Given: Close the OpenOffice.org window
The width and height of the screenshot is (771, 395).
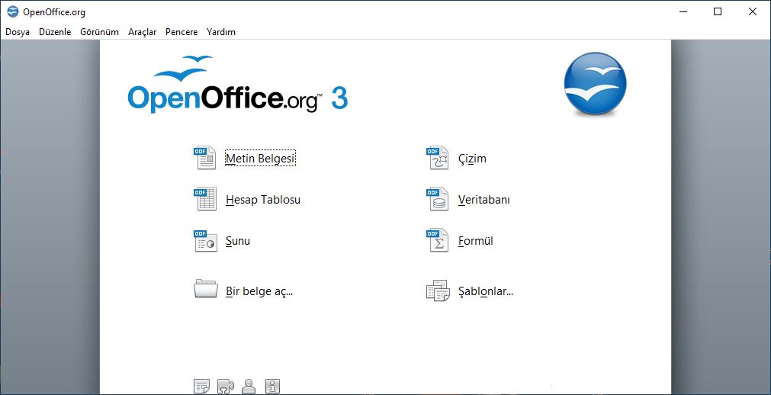Looking at the screenshot, I should 752,11.
